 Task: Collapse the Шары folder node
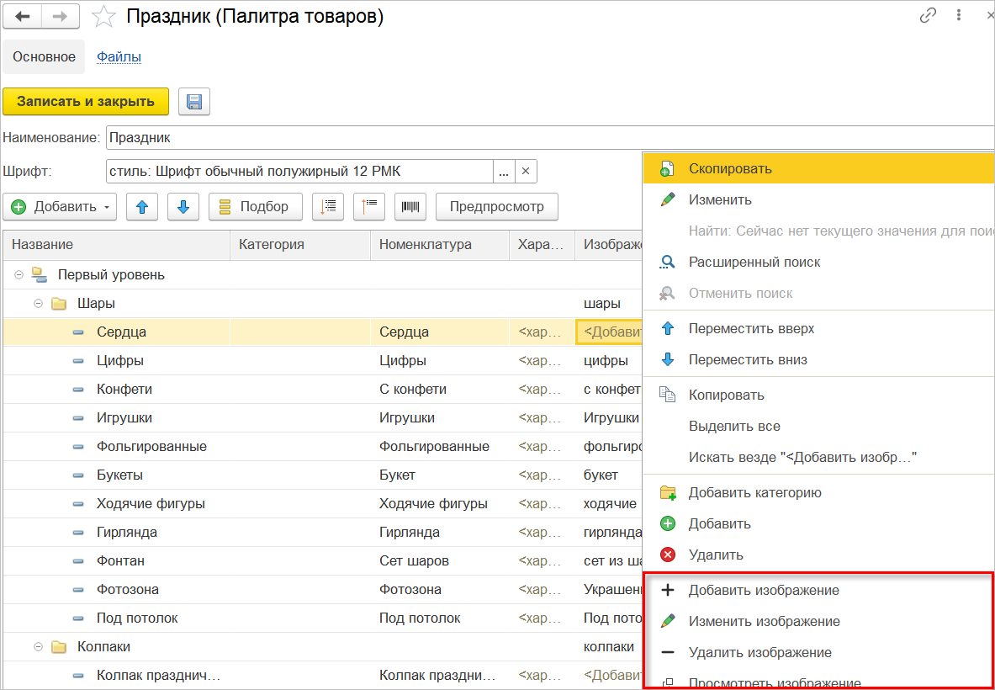(38, 303)
